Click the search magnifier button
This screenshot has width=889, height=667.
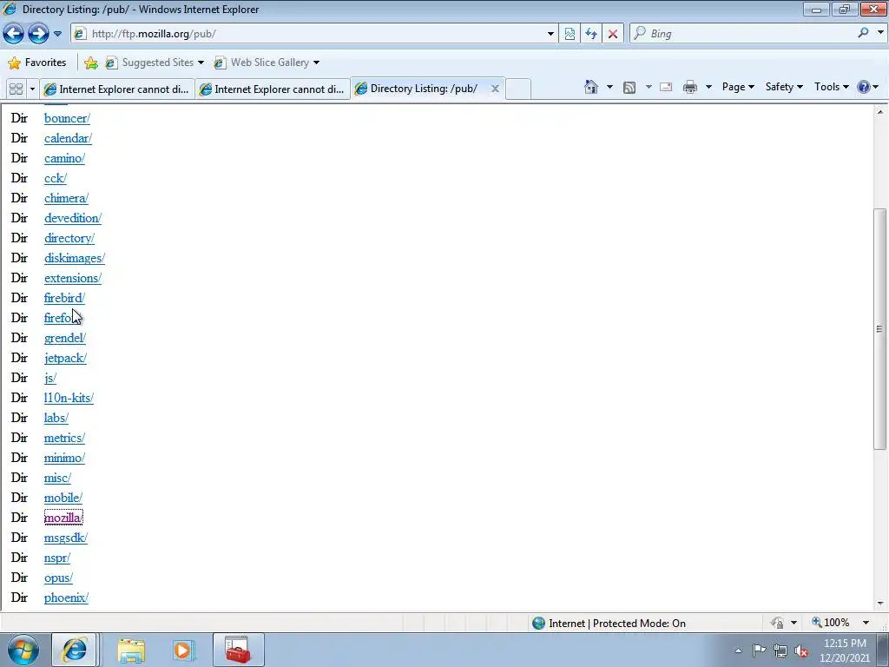coord(863,34)
